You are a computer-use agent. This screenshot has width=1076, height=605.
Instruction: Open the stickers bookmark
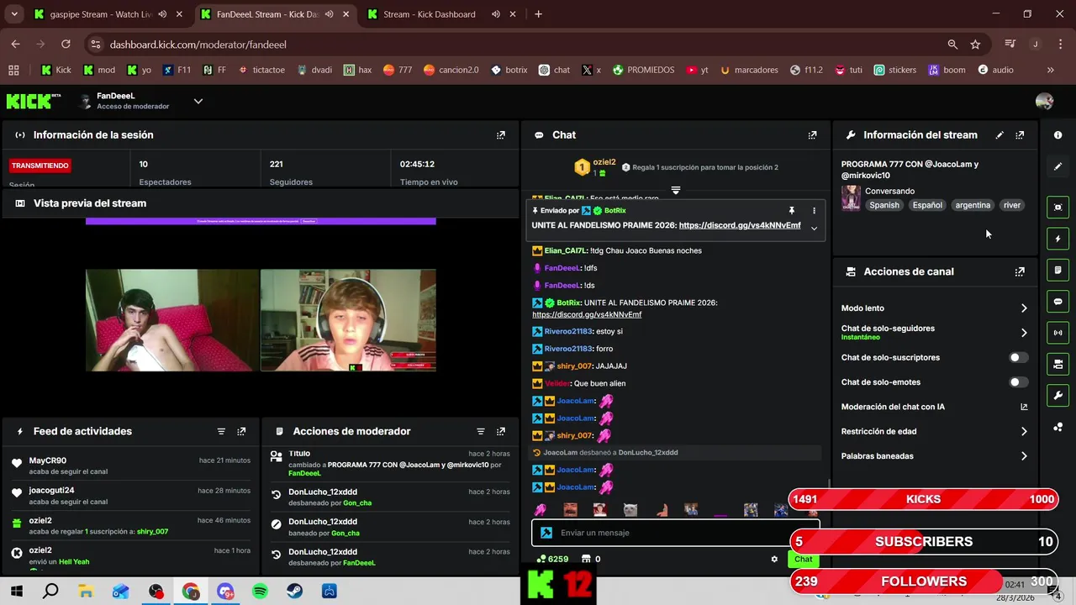tap(894, 70)
